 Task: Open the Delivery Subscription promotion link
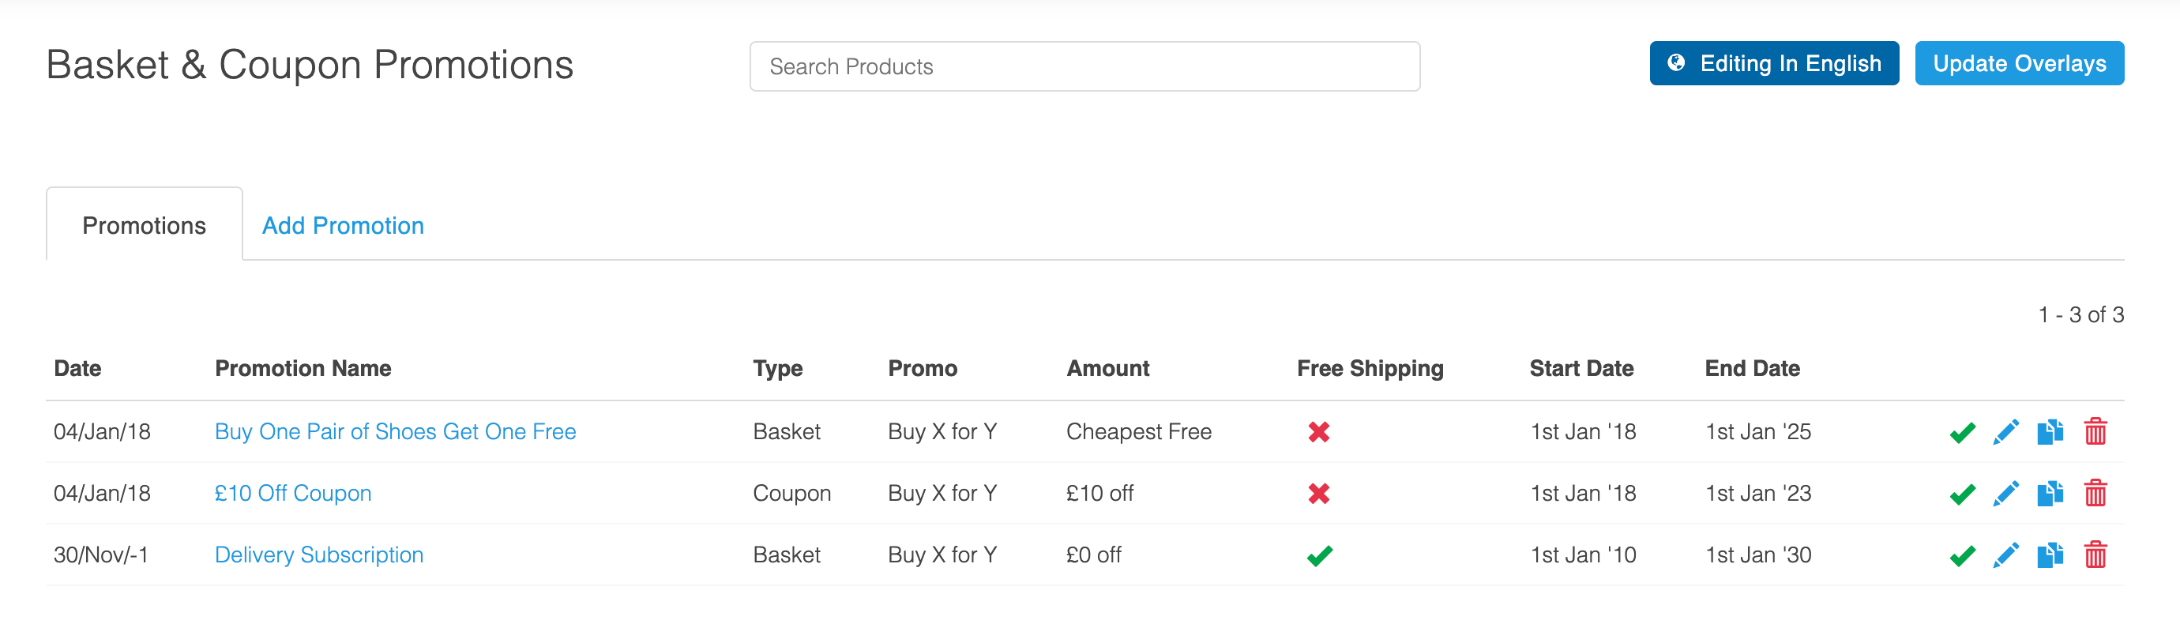point(319,554)
